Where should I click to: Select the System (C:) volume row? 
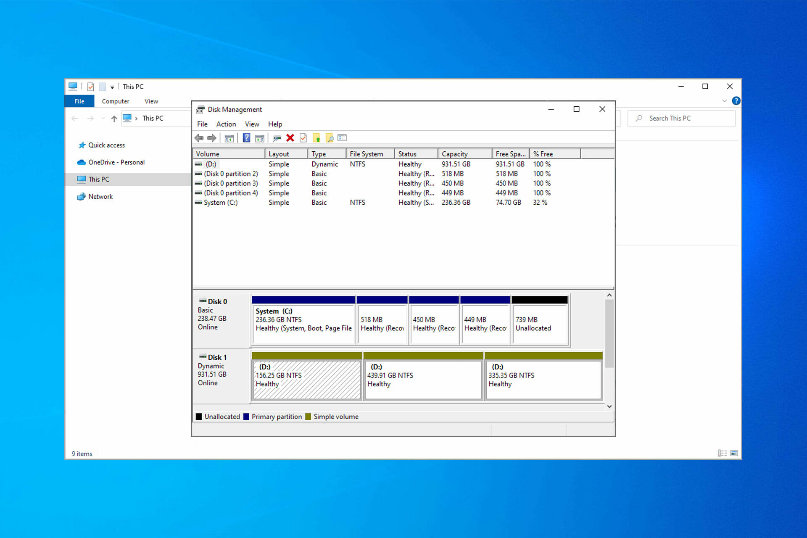click(x=403, y=203)
